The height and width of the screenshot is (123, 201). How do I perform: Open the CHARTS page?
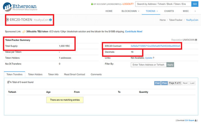(169, 11)
